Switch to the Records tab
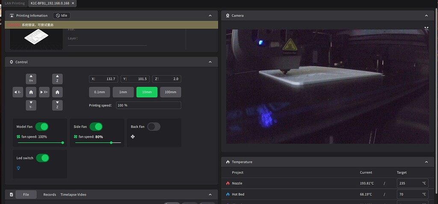438x204 pixels. pyautogui.click(x=50, y=195)
